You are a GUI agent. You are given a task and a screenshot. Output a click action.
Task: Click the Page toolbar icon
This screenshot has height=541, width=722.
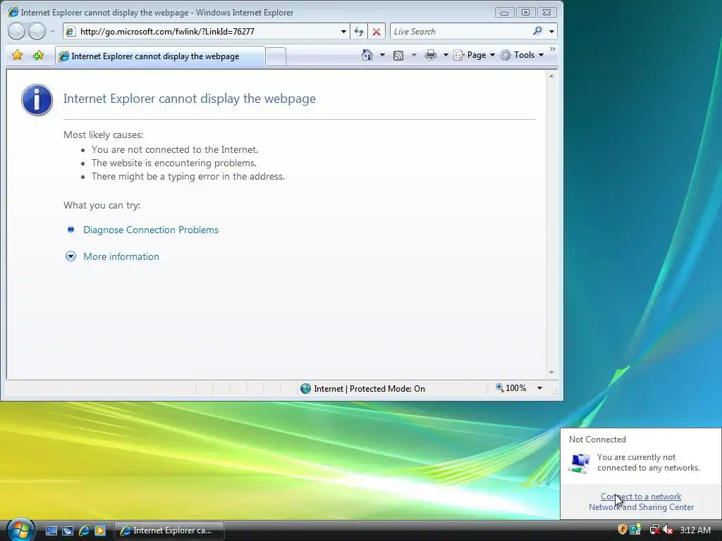(x=458, y=55)
